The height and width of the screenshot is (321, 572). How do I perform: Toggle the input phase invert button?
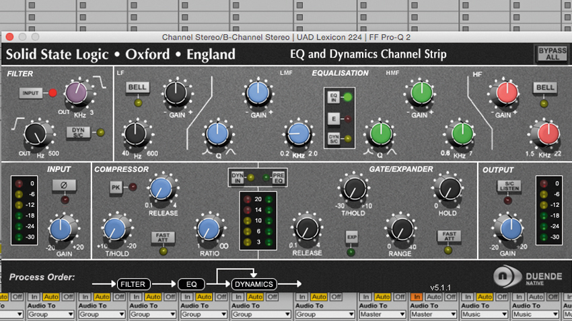point(64,185)
